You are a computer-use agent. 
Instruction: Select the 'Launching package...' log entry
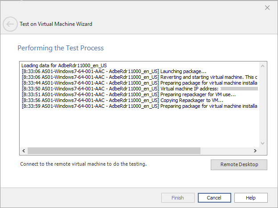[x=114, y=71]
